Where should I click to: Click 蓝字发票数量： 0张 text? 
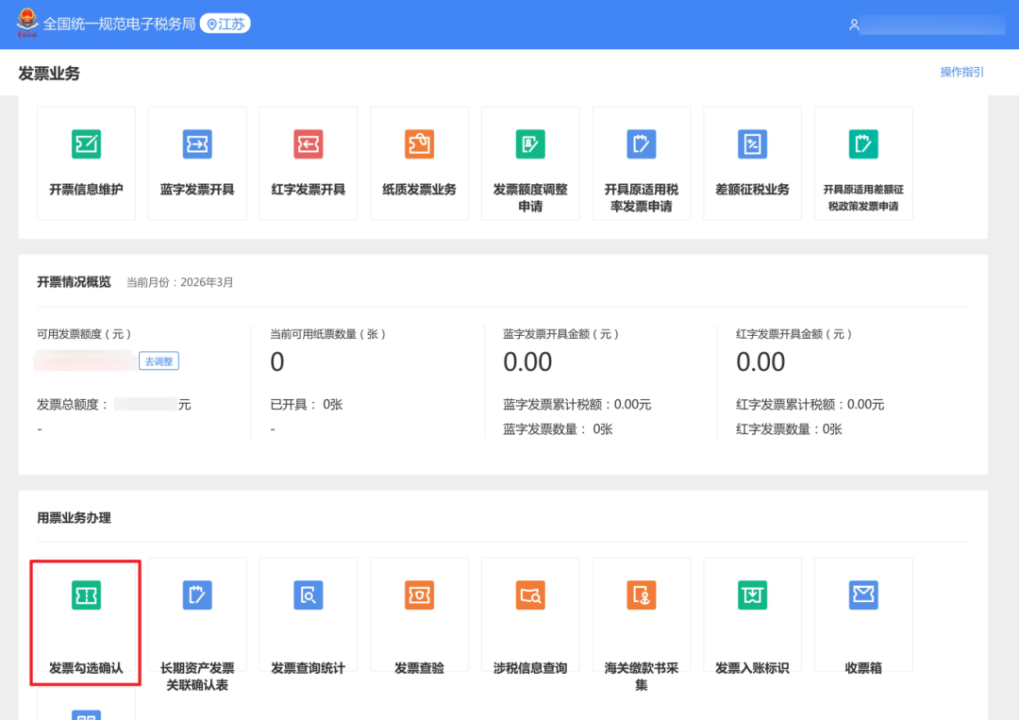(x=558, y=429)
